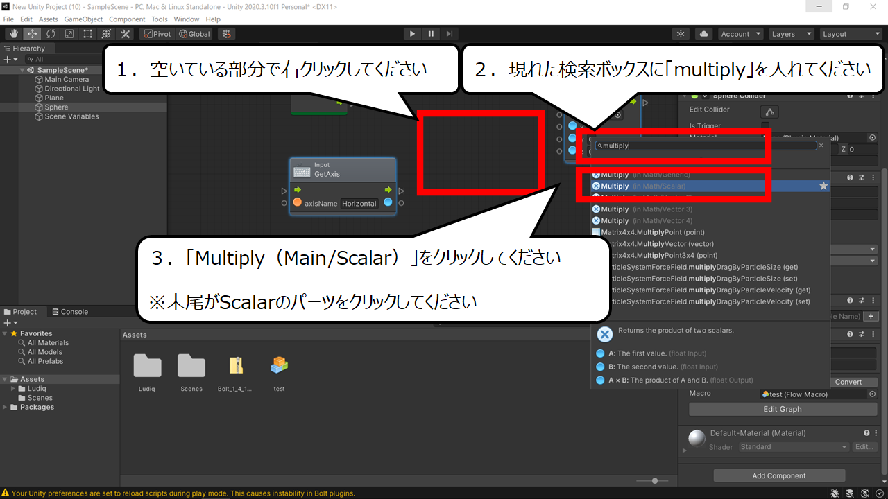Open custom editor tools icon

point(126,33)
